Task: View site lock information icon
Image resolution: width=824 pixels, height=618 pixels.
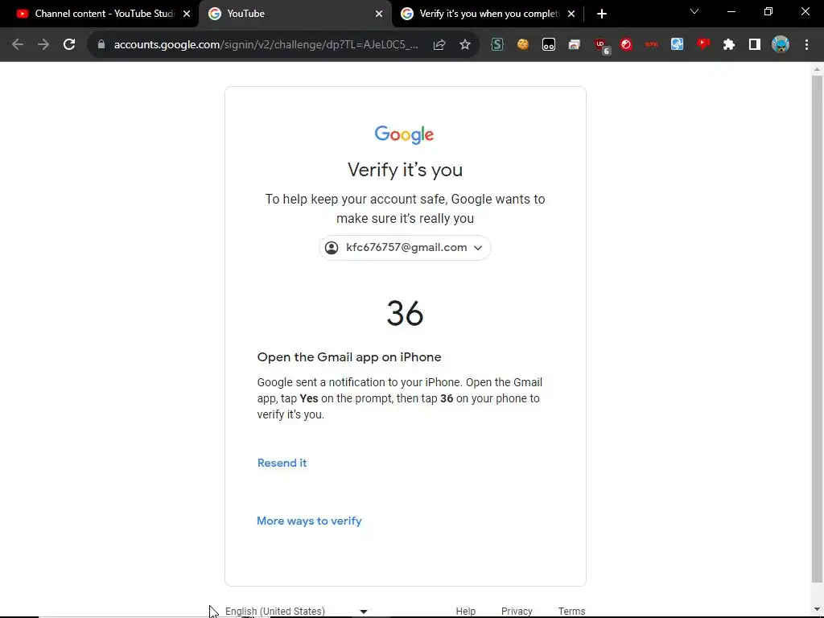Action: pos(101,45)
